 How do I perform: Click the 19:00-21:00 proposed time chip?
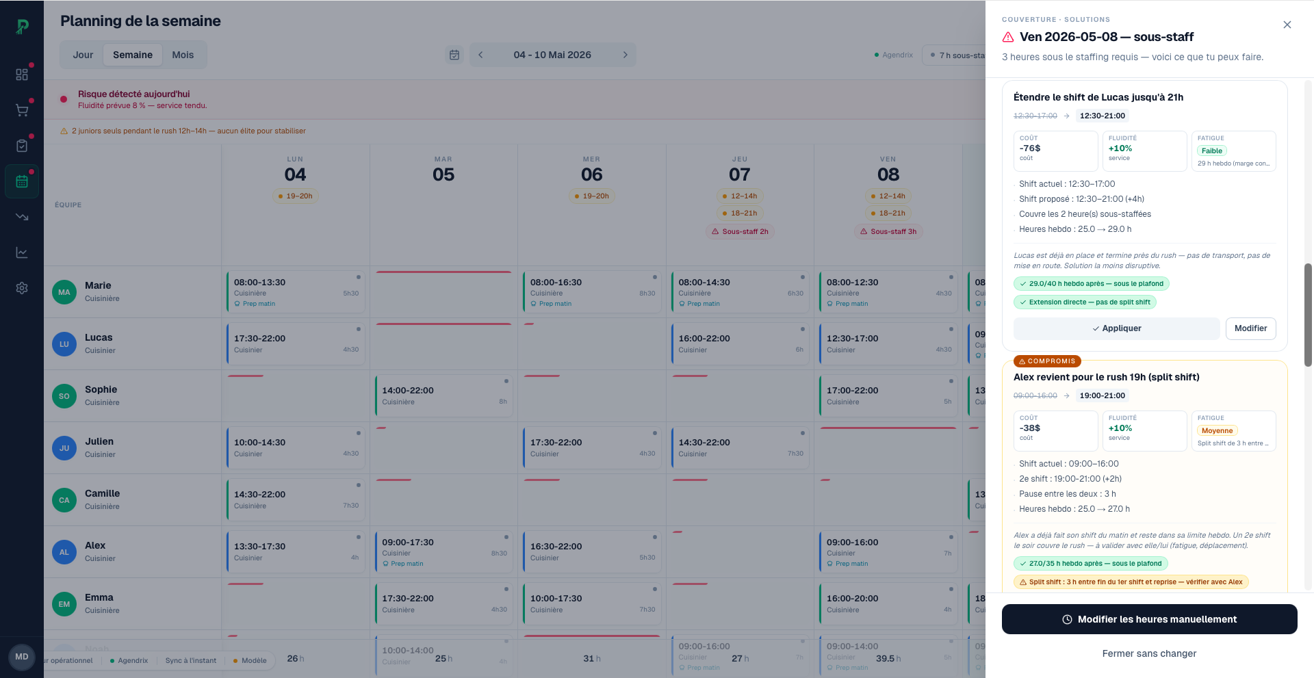point(1102,395)
